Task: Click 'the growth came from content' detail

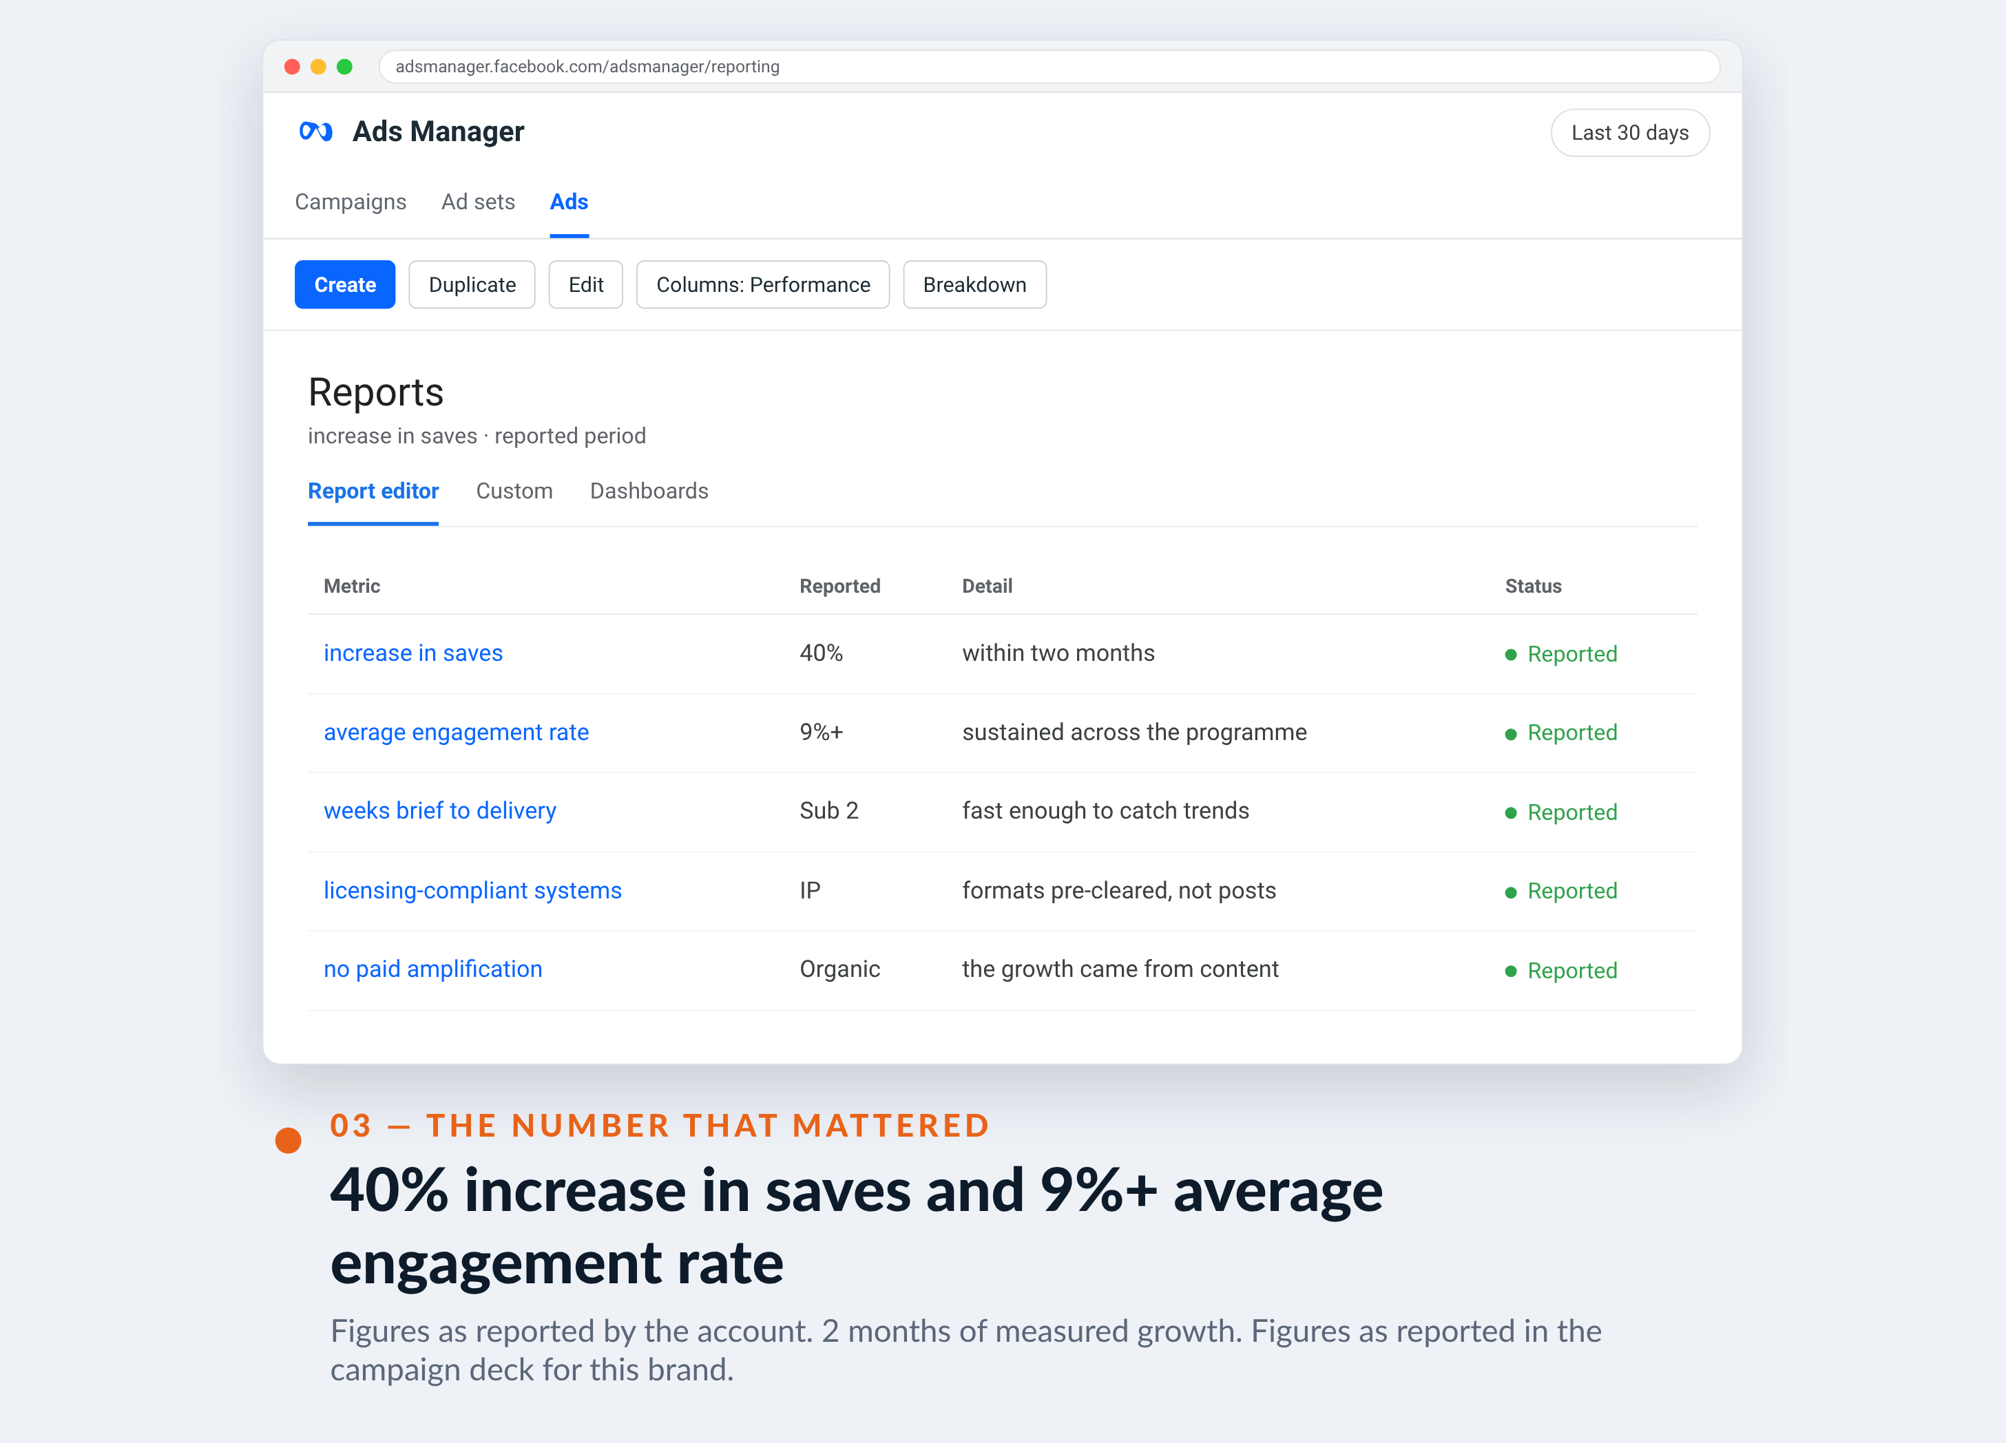Action: [1120, 969]
